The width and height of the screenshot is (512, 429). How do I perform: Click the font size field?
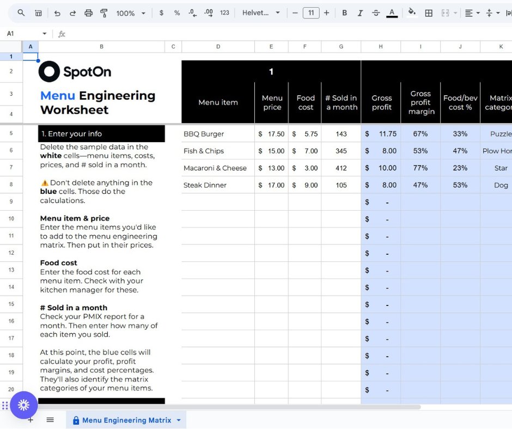click(x=311, y=13)
